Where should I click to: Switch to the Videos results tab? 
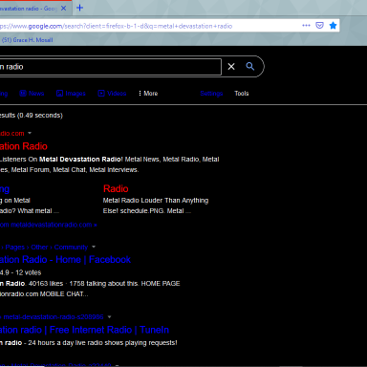pyautogui.click(x=112, y=94)
